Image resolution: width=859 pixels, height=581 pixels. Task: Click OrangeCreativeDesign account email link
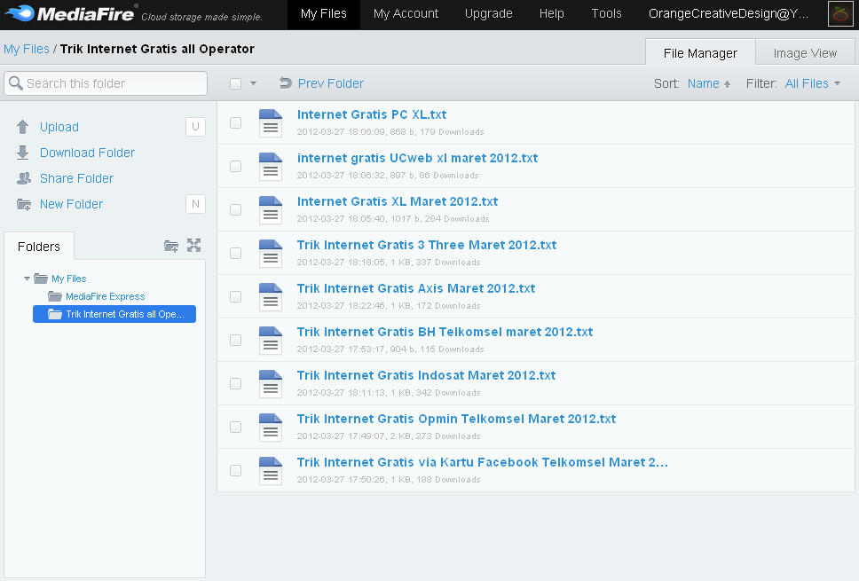729,13
